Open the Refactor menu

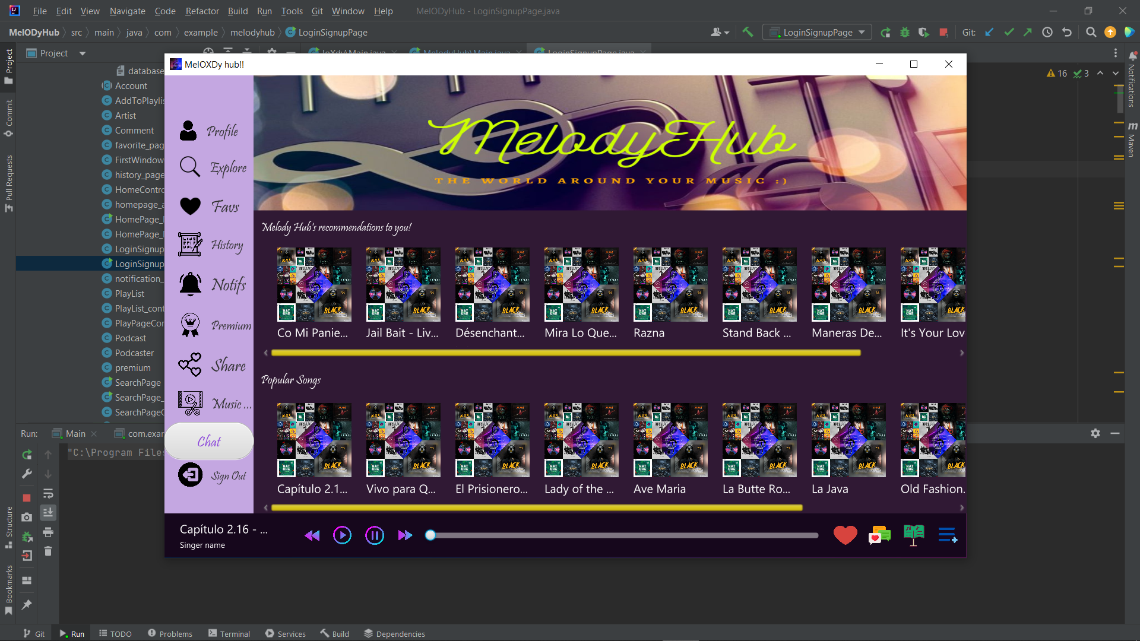pyautogui.click(x=202, y=11)
